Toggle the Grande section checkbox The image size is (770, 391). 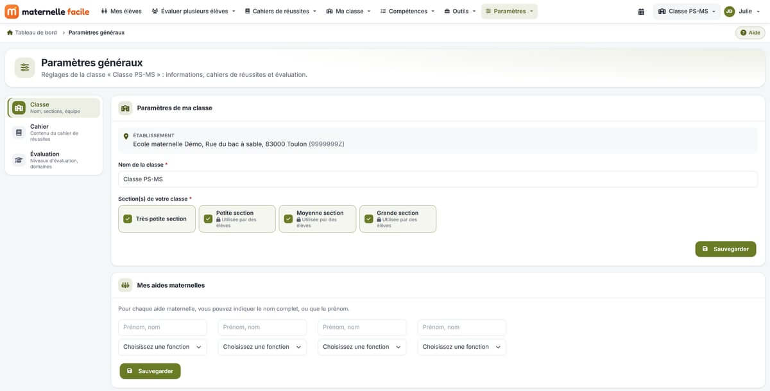point(368,219)
